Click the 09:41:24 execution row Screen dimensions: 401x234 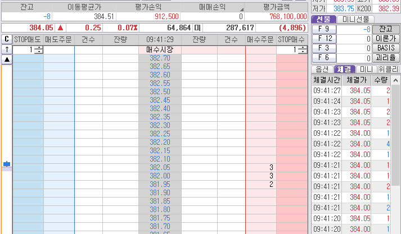coord(352,102)
